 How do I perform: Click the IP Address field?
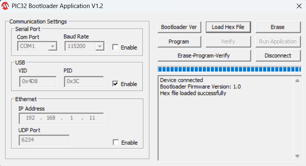click(61, 118)
